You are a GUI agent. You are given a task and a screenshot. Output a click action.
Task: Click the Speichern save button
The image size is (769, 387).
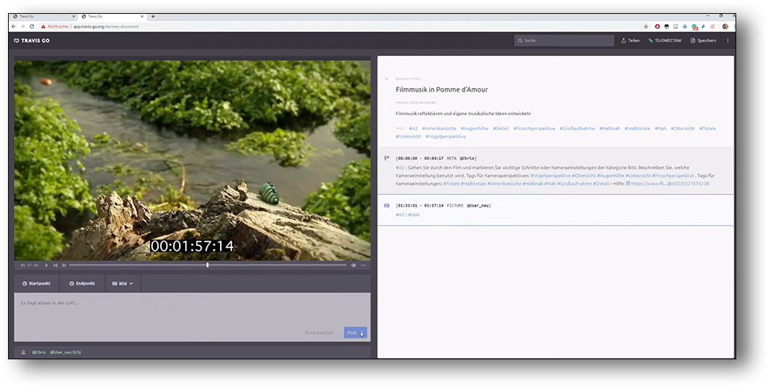point(703,41)
